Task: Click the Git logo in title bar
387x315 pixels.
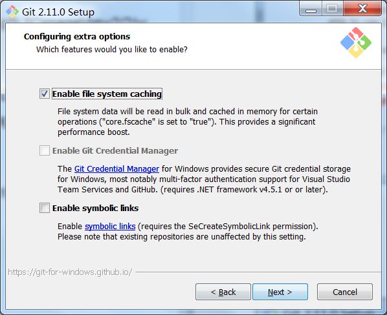Action: (x=12, y=12)
